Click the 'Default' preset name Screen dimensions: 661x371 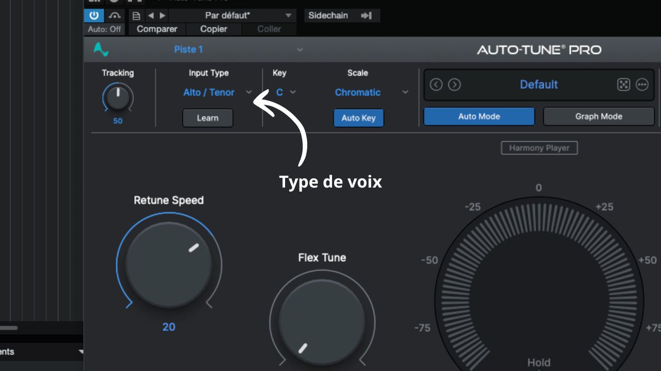pos(539,85)
